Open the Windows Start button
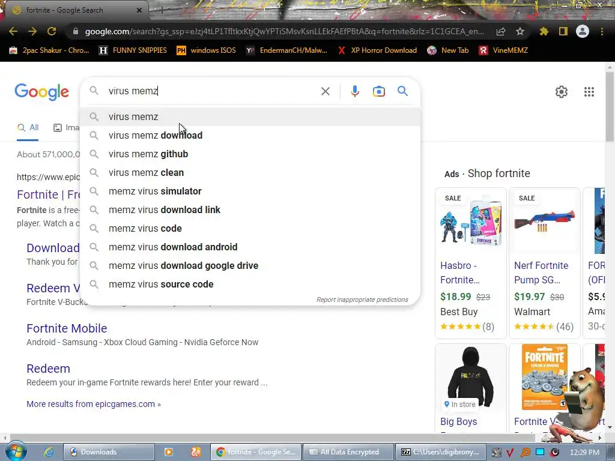This screenshot has height=461, width=615. coord(16,451)
